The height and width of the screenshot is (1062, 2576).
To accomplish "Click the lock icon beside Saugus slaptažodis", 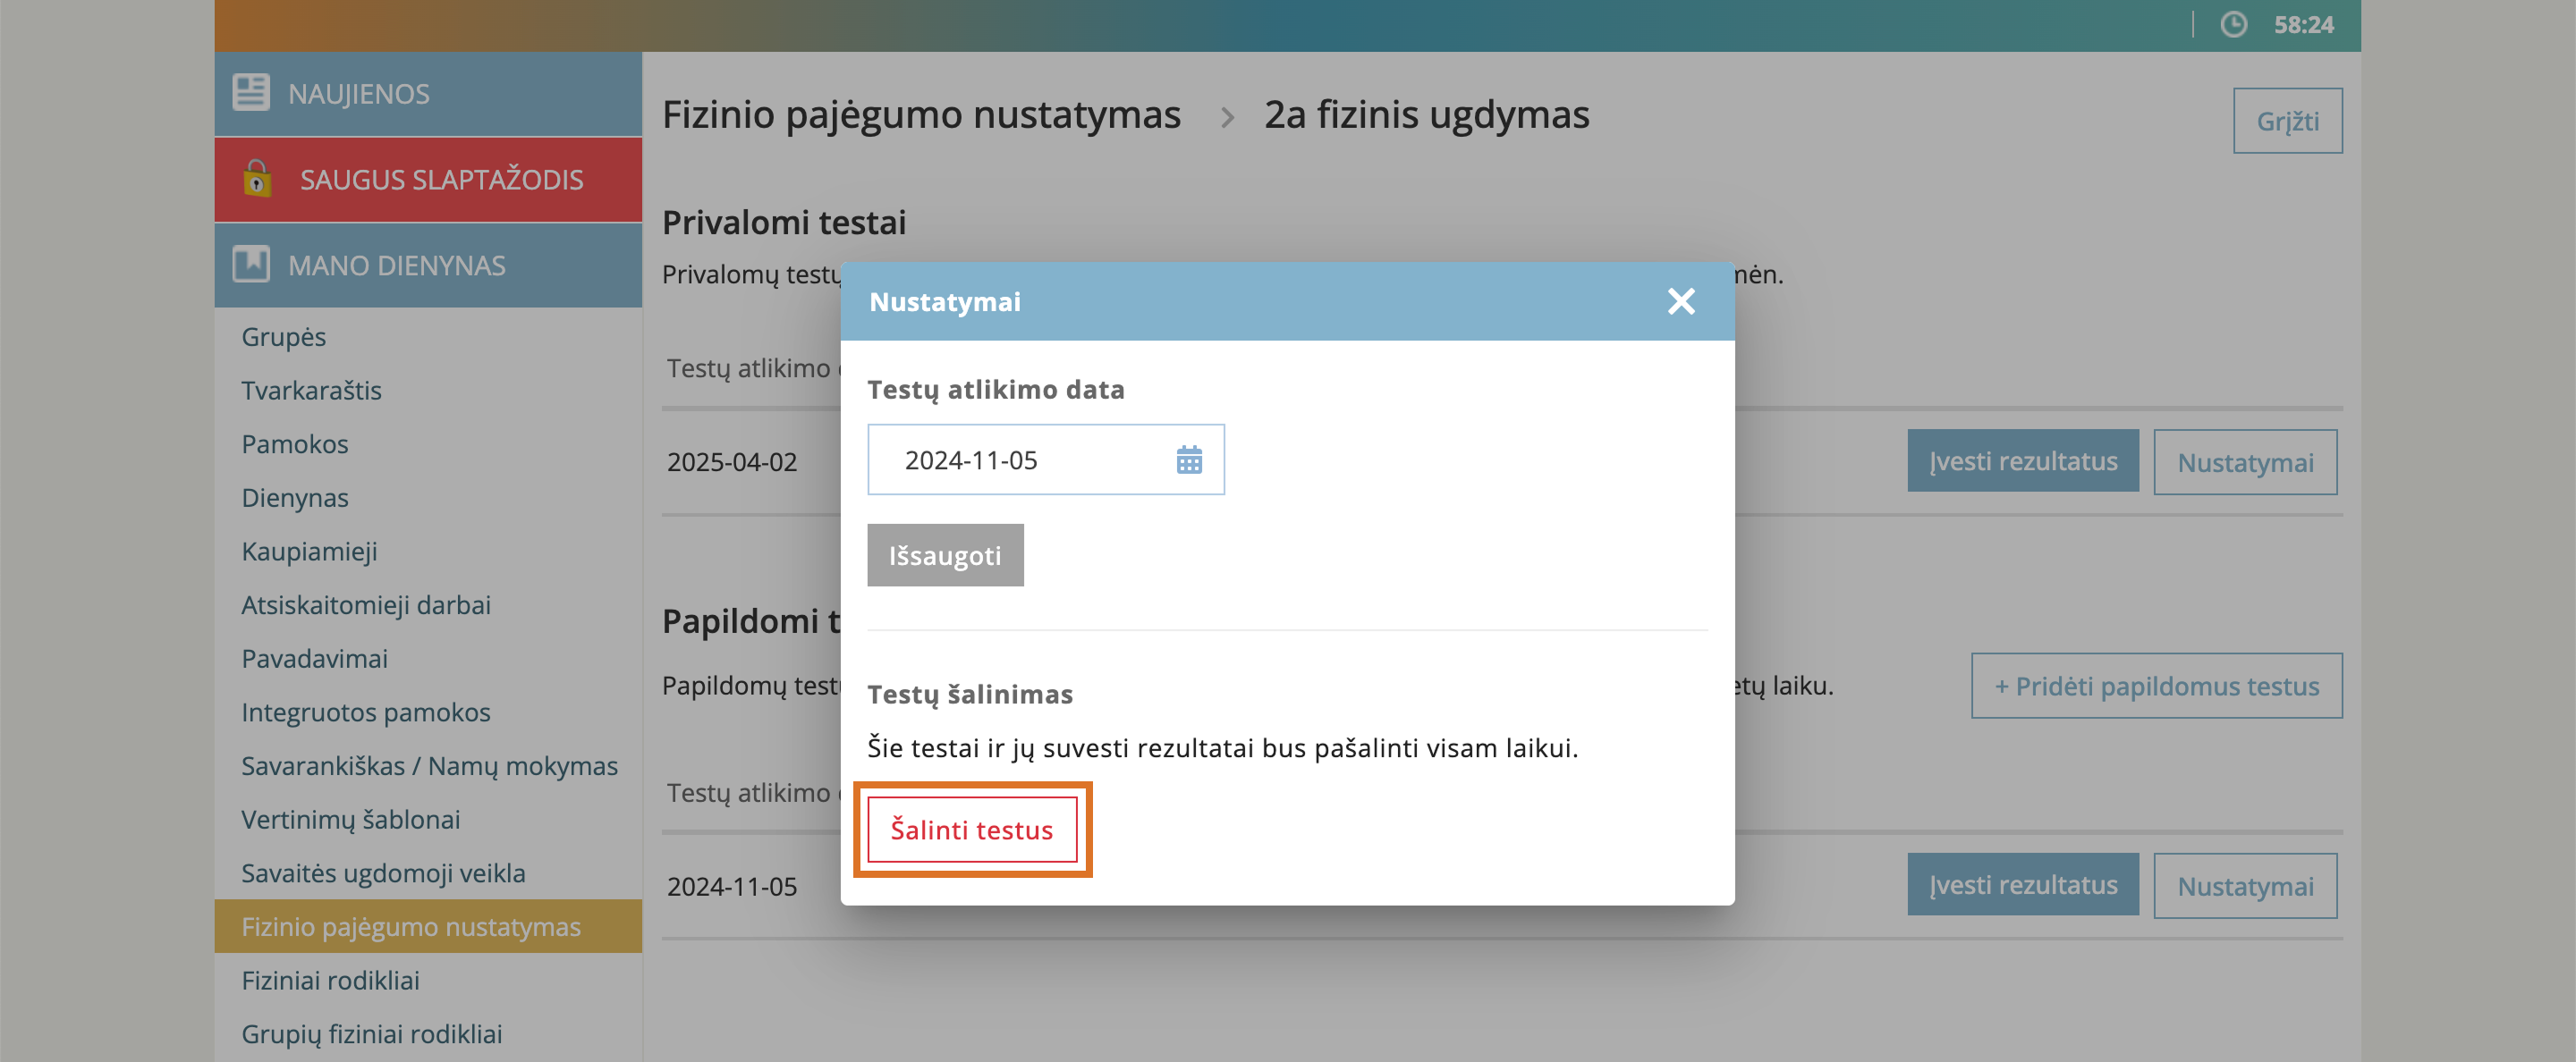I will (x=257, y=179).
